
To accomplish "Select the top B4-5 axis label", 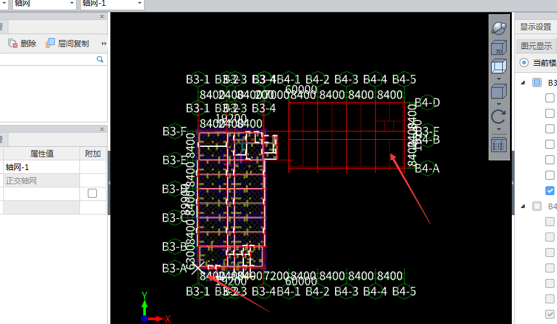I will [x=404, y=79].
